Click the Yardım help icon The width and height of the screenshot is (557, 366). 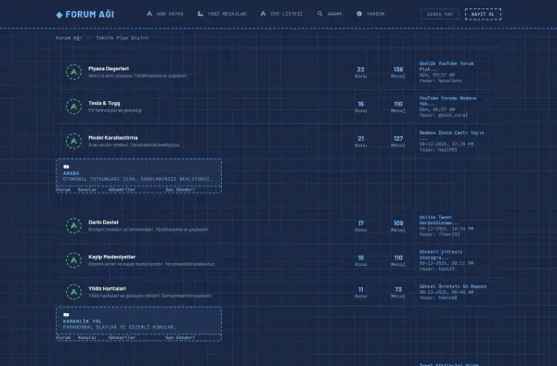[x=359, y=14]
